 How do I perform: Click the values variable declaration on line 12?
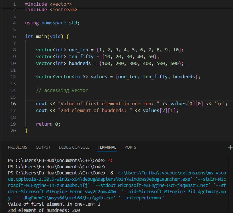[99, 77]
